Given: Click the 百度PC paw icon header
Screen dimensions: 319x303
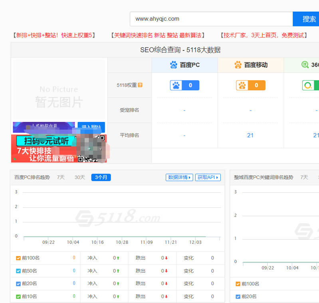Looking at the screenshot, I should tap(174, 65).
